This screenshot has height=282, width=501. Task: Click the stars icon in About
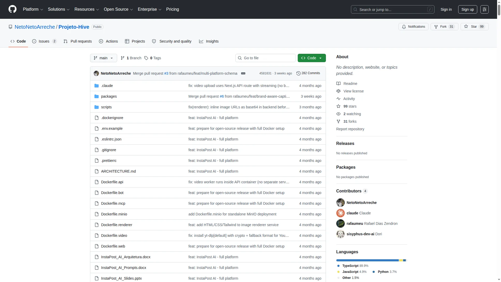pos(338,106)
